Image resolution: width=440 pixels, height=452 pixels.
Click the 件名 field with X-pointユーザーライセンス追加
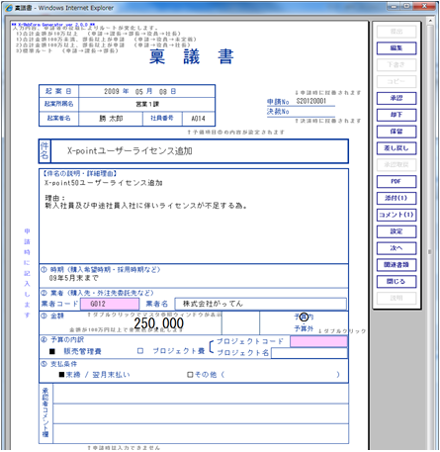coord(200,151)
